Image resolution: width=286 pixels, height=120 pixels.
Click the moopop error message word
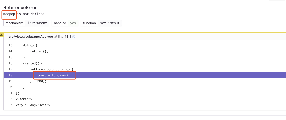click(9, 14)
